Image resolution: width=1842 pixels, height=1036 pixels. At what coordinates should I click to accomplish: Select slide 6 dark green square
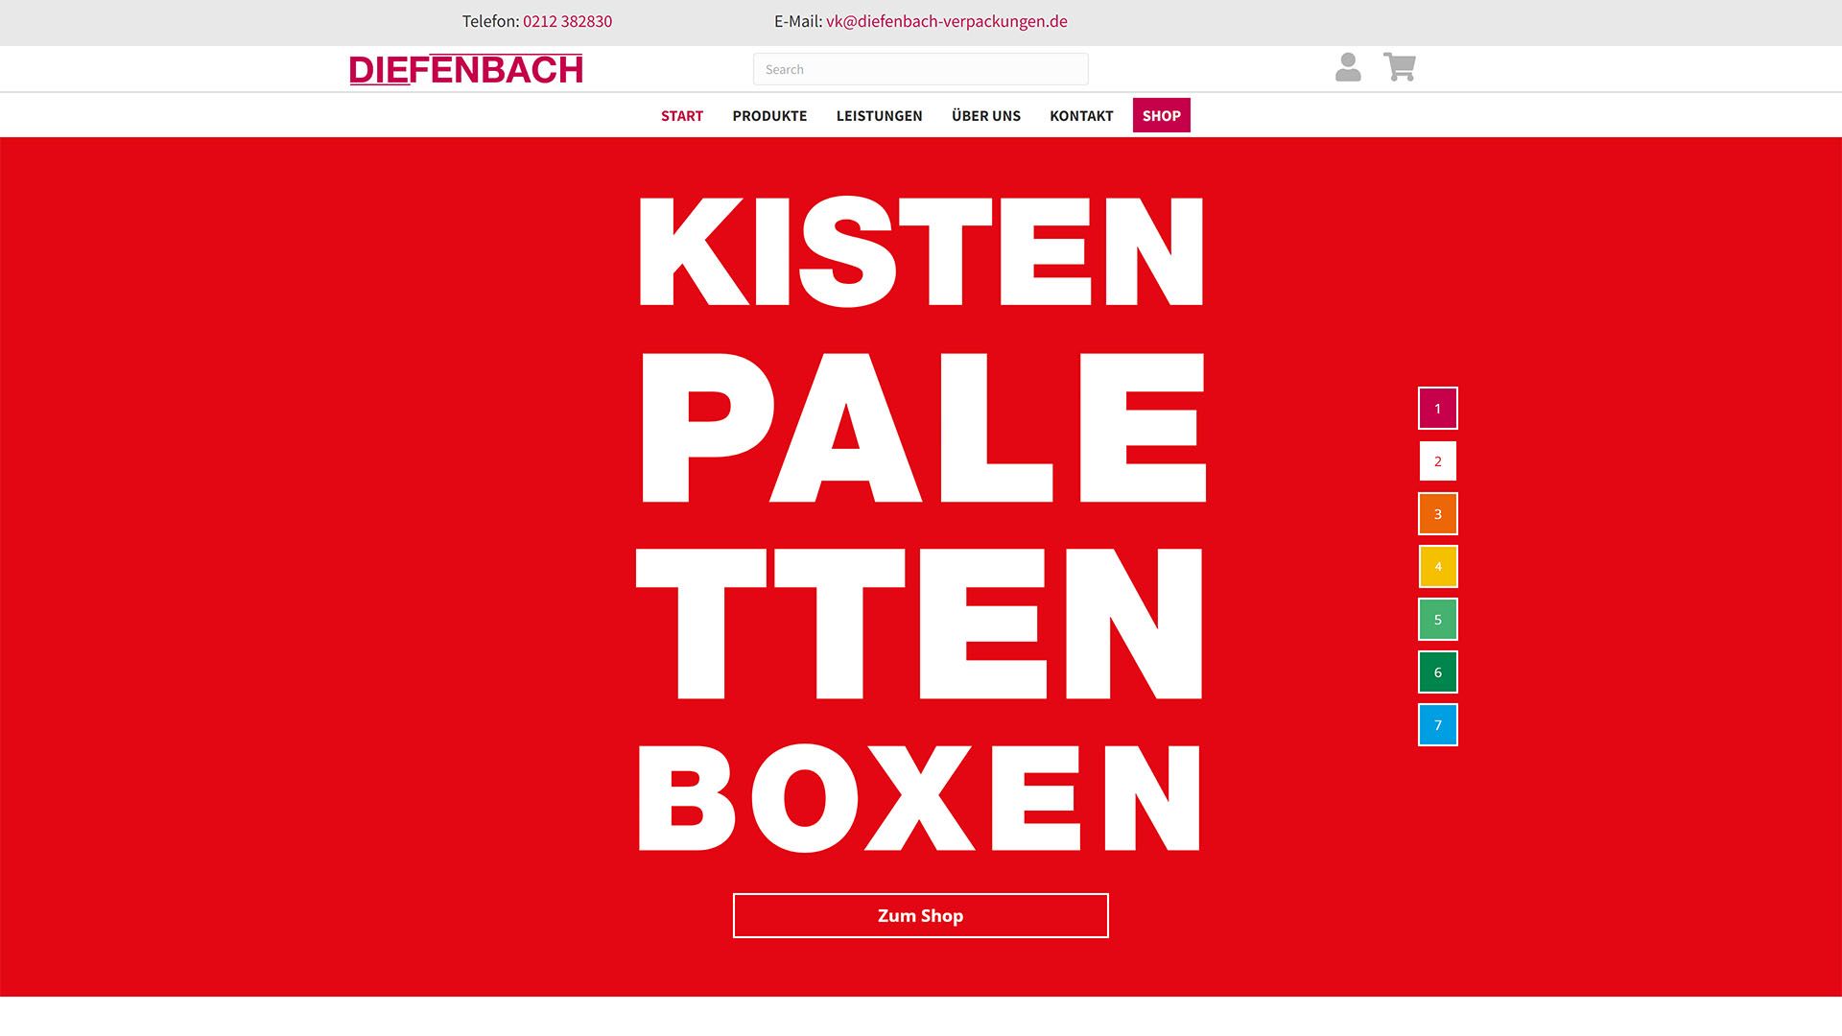1438,672
